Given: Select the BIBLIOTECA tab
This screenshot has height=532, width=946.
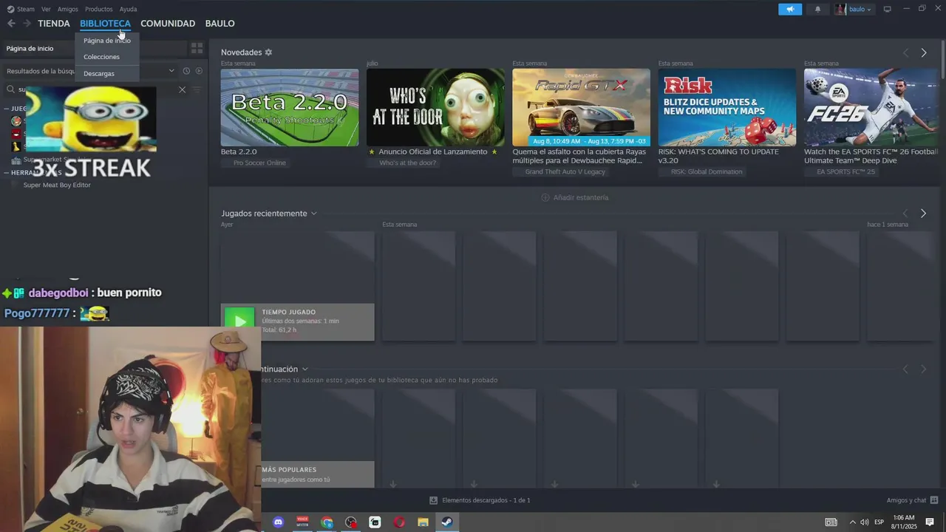Looking at the screenshot, I should (105, 24).
